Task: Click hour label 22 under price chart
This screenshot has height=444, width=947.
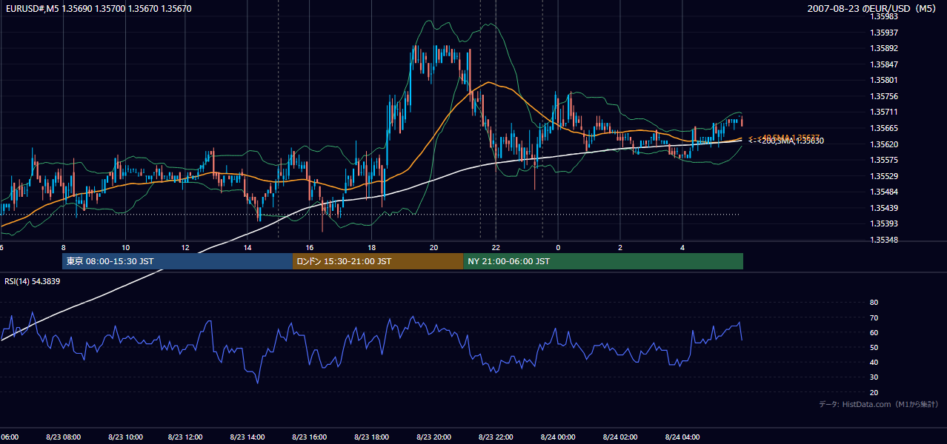Action: pos(496,247)
